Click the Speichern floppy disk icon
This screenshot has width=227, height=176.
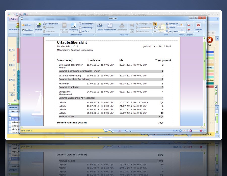[x=23, y=30]
